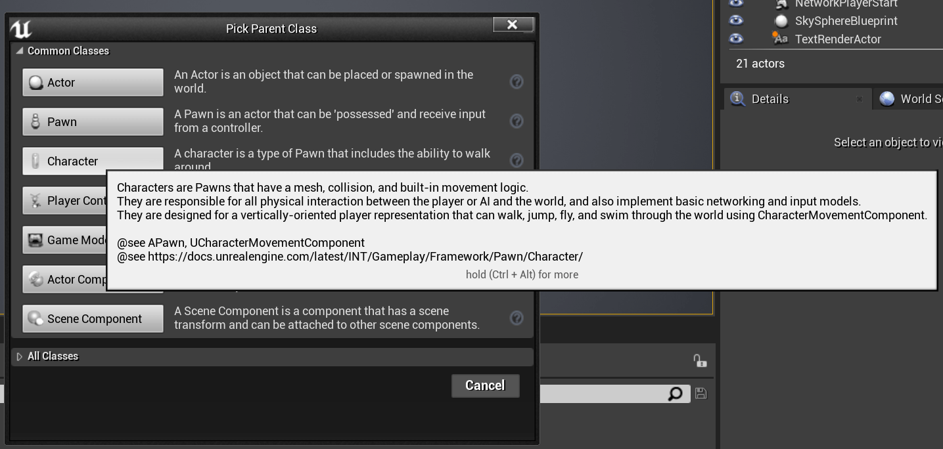Select the Actor parent class button
Image resolution: width=943 pixels, height=449 pixels.
pyautogui.click(x=93, y=83)
